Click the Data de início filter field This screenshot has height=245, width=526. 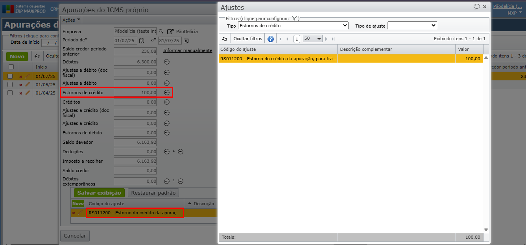tap(51, 43)
